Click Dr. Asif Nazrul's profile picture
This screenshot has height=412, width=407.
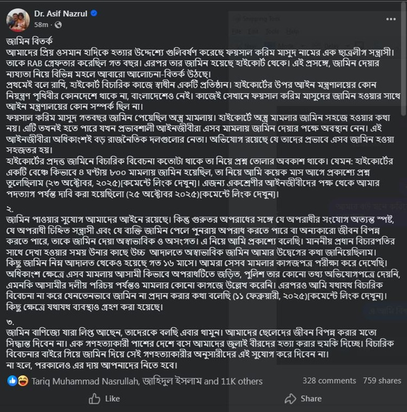18,20
